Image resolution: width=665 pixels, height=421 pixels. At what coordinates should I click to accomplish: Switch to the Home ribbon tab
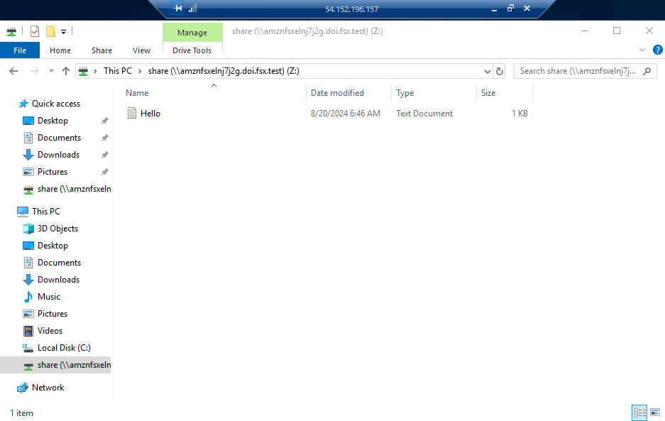[x=60, y=50]
